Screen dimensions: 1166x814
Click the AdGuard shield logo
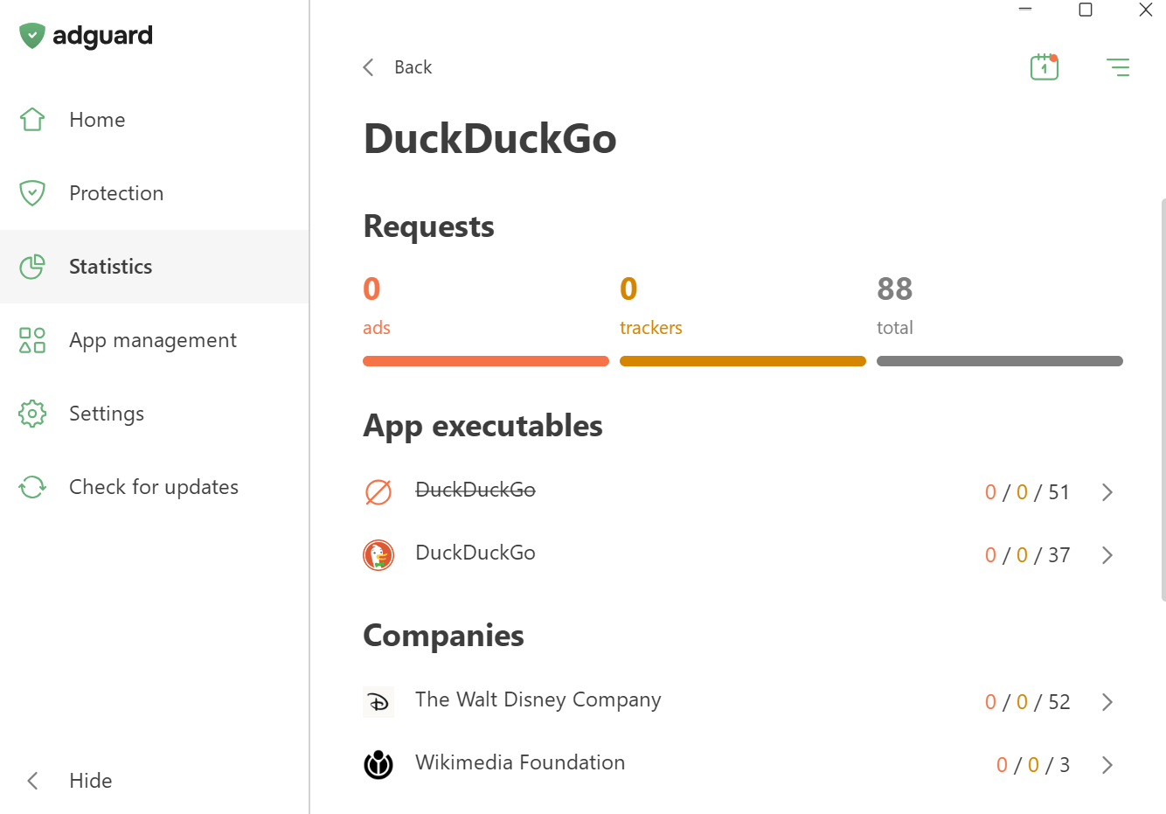(x=32, y=36)
